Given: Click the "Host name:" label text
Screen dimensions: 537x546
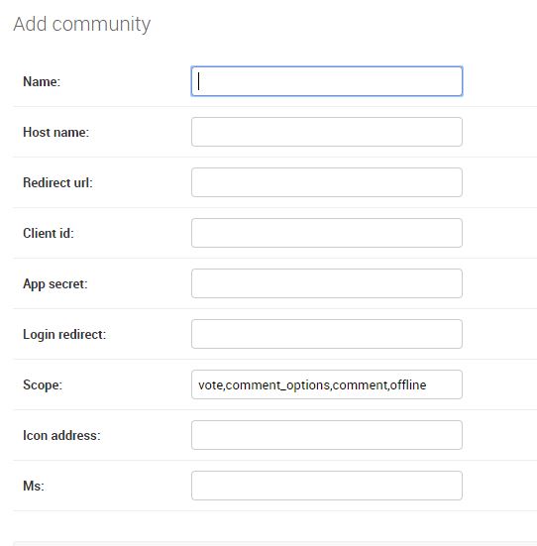Looking at the screenshot, I should [x=56, y=132].
